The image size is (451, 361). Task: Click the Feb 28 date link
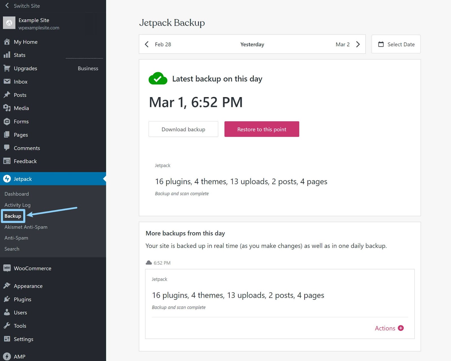(x=163, y=44)
